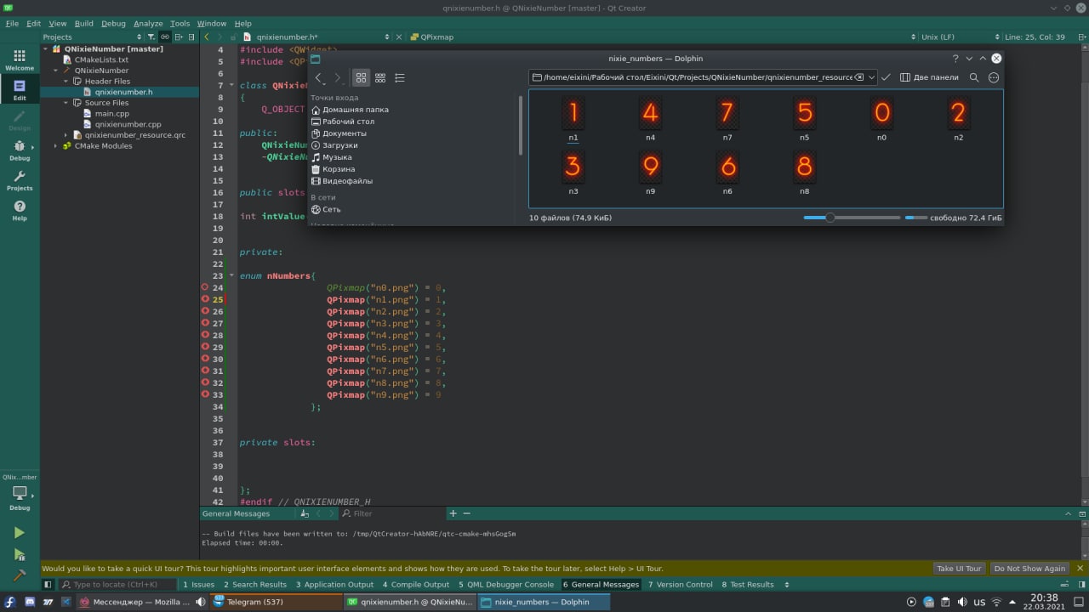The height and width of the screenshot is (612, 1089).
Task: Open the Analyze menu
Action: point(148,24)
